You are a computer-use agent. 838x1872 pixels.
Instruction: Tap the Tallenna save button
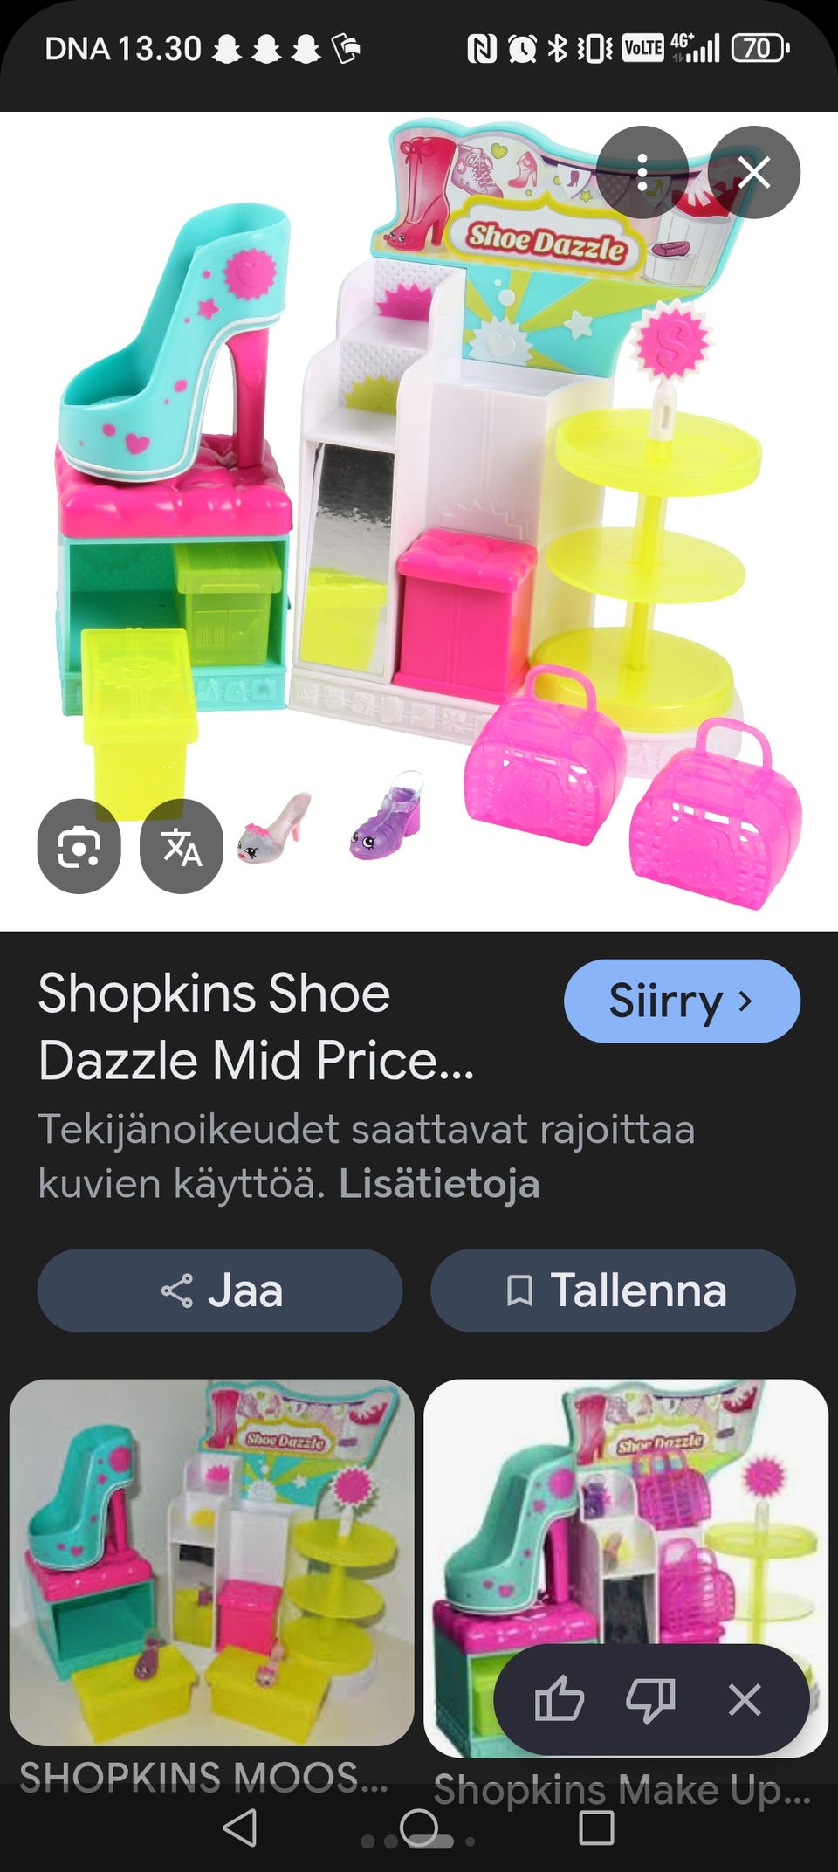pyautogui.click(x=613, y=1290)
